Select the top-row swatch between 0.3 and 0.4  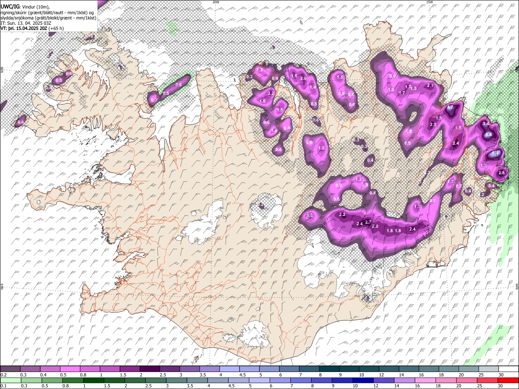point(30,369)
